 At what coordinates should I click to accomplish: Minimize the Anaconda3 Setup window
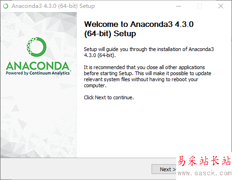point(179,6)
